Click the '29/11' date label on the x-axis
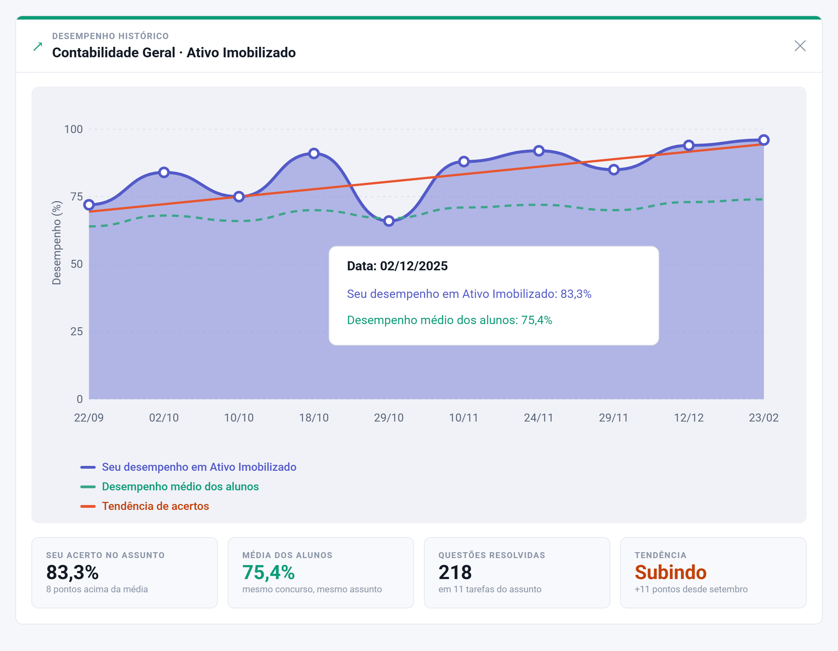This screenshot has height=651, width=838. click(614, 418)
